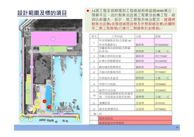
Task: Click 全棟、一式 in the 淋浴間 row
Action: point(162,97)
